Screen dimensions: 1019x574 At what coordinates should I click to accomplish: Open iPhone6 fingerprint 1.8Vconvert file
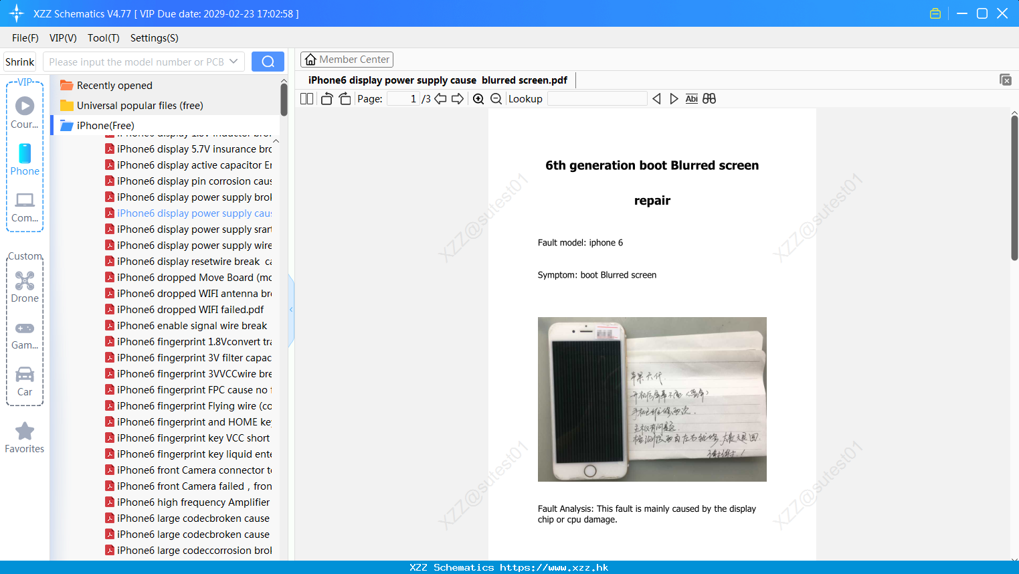point(189,341)
